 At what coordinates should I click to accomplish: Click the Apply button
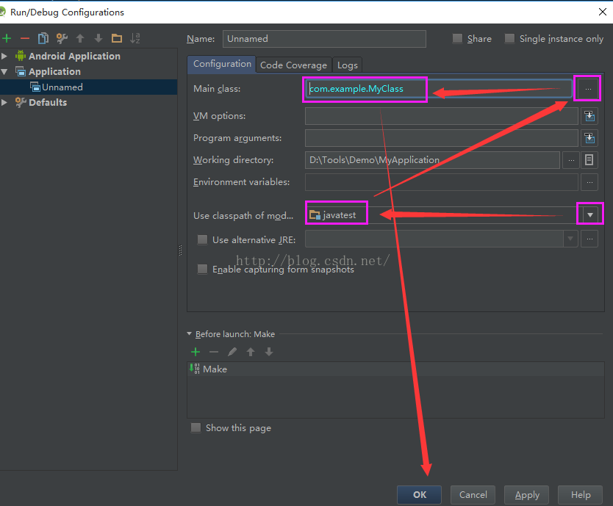click(527, 495)
